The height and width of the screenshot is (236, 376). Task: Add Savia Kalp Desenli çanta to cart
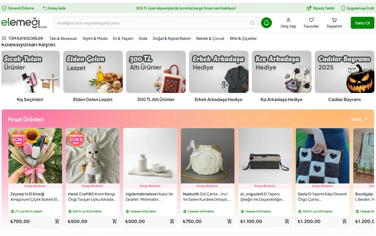click(x=344, y=221)
